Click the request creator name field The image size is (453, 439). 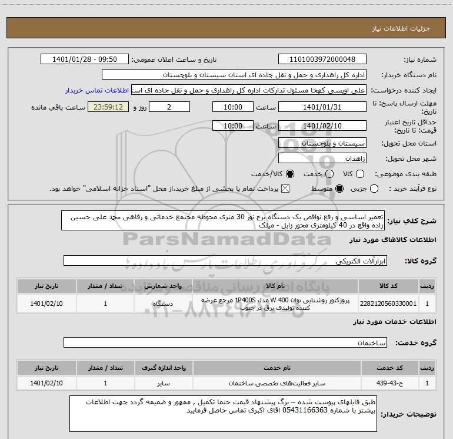249,90
